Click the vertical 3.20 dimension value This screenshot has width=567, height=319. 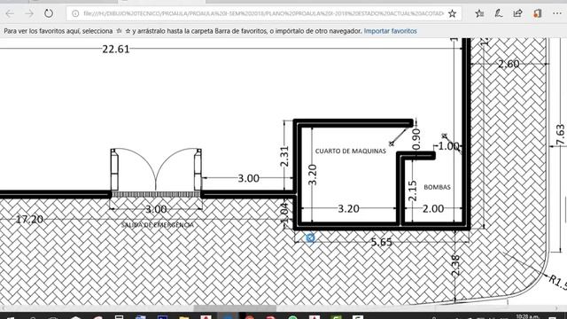coord(313,175)
